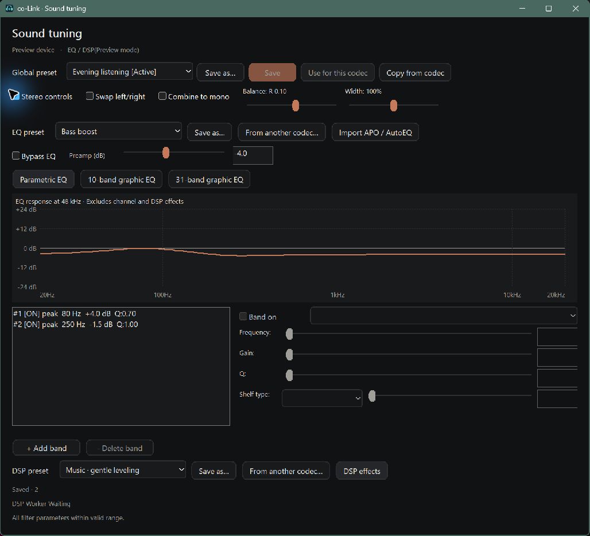Open the DSP effects button
The image size is (590, 536).
pyautogui.click(x=362, y=471)
